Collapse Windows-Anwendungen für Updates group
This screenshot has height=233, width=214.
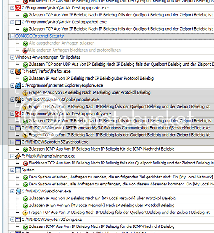point(12,57)
